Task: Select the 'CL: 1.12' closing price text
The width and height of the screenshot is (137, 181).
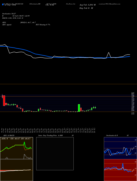Action: [50, 5]
